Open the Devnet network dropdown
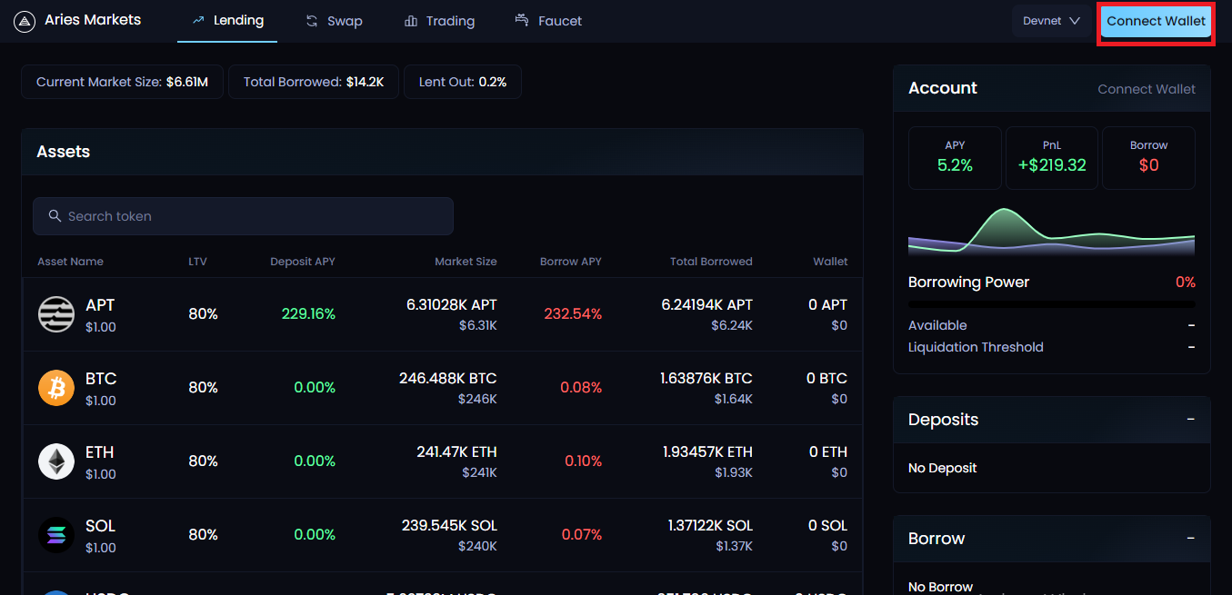Viewport: 1232px width, 595px height. click(1051, 21)
